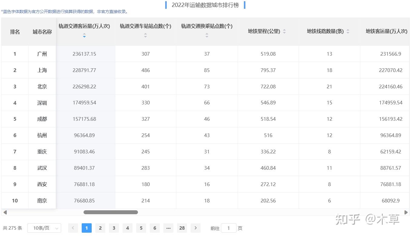
Task: Select page 1 in pagination
Action: pyautogui.click(x=87, y=228)
